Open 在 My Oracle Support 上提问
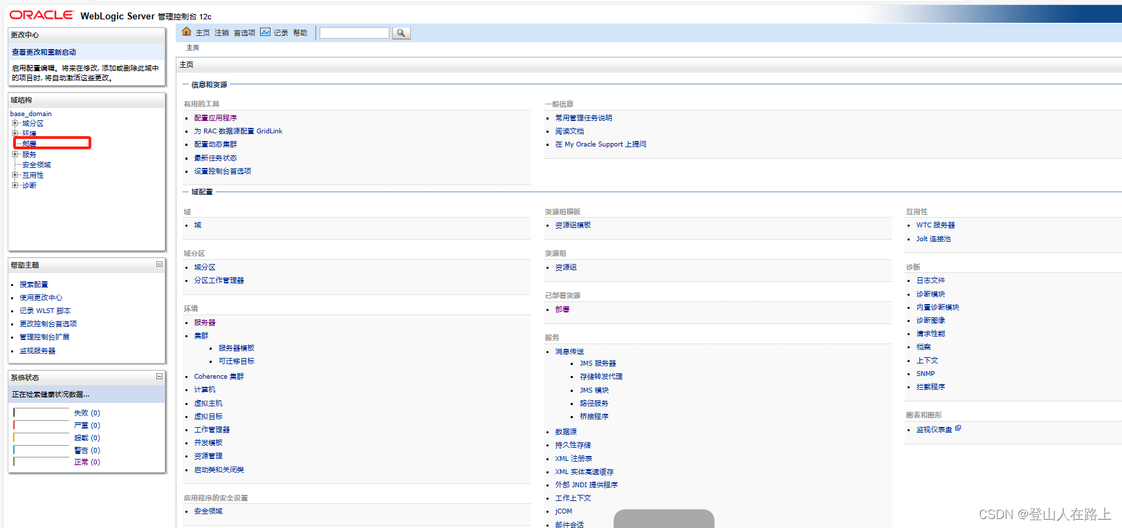Screen dimensions: 1122x528 pyautogui.click(x=601, y=144)
